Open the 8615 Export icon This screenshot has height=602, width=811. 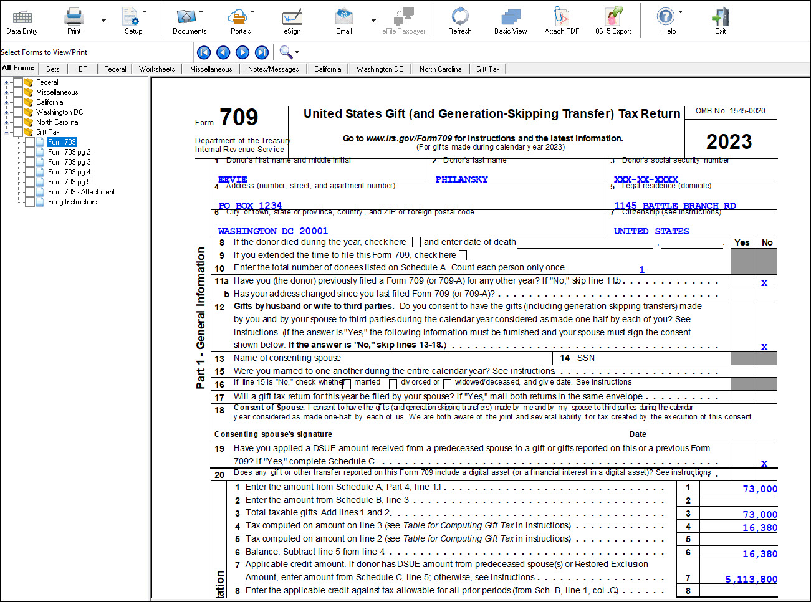pyautogui.click(x=613, y=22)
